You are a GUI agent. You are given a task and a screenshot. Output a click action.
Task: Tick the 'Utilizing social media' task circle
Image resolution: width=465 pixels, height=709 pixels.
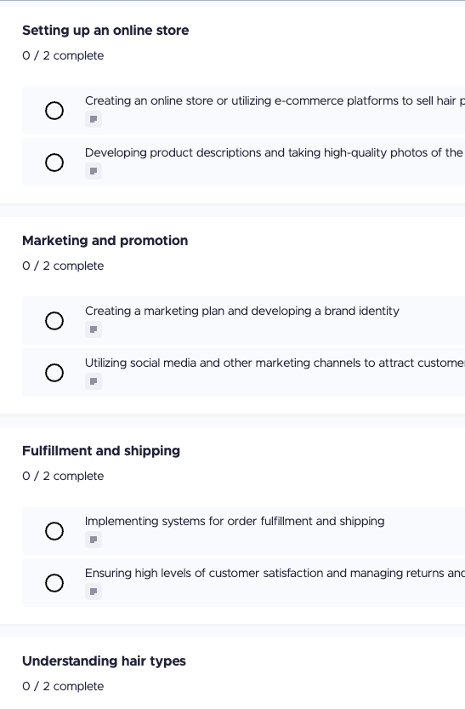pos(54,373)
